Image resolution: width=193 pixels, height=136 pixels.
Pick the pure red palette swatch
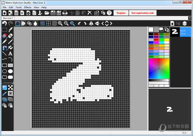pyautogui.click(x=156, y=40)
